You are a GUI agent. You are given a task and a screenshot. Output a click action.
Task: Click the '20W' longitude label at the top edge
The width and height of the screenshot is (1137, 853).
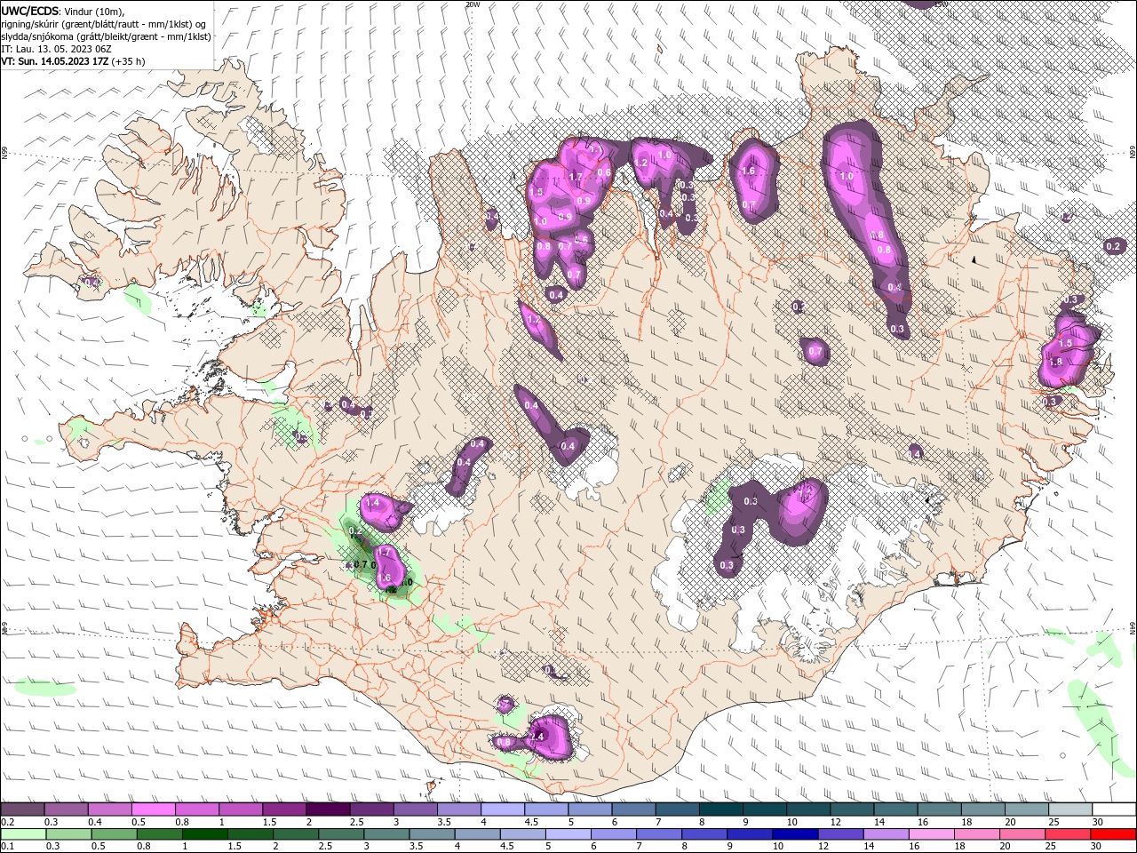point(472,4)
